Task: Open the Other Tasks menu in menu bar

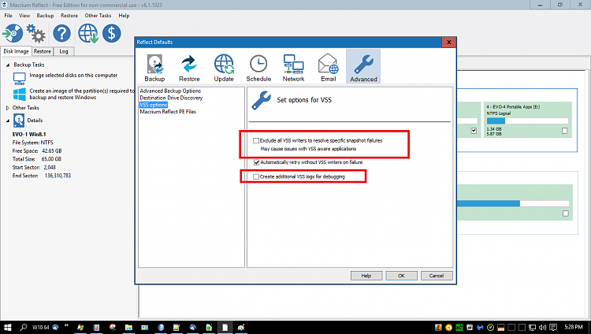Action: [98, 16]
